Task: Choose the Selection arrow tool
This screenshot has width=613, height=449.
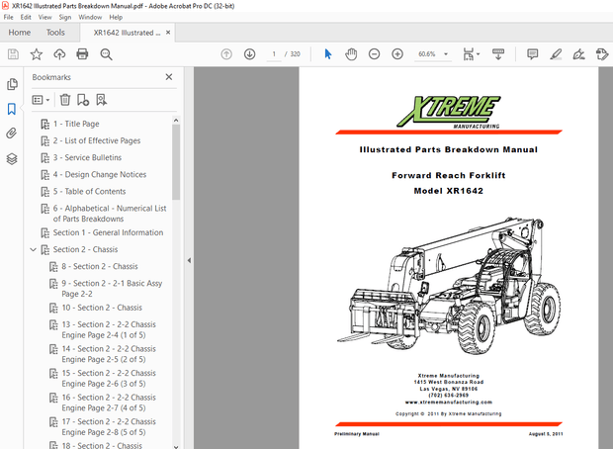Action: (x=328, y=54)
